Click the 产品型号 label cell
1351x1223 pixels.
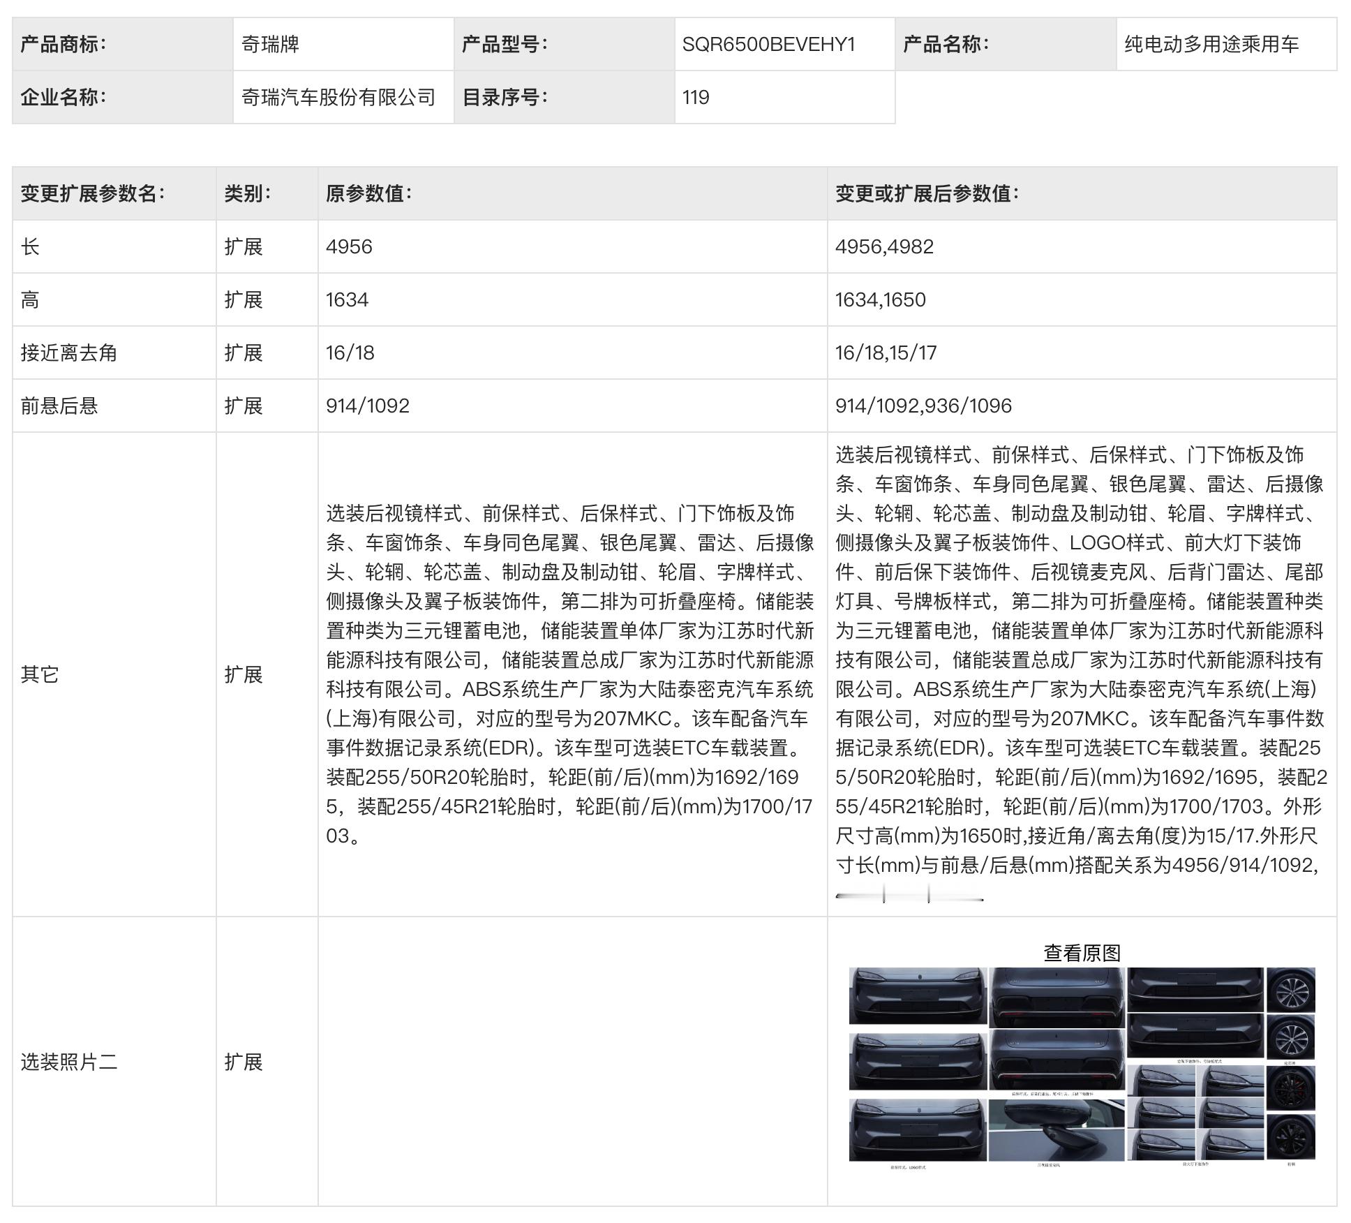[564, 44]
